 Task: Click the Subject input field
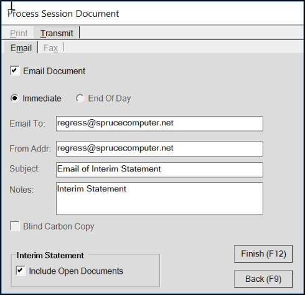pos(159,170)
